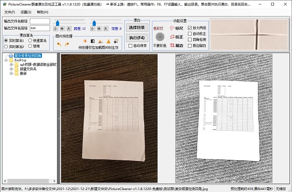The image size is (292, 192).
Task: Click the 跨度 slider handle
Action: 57,23
